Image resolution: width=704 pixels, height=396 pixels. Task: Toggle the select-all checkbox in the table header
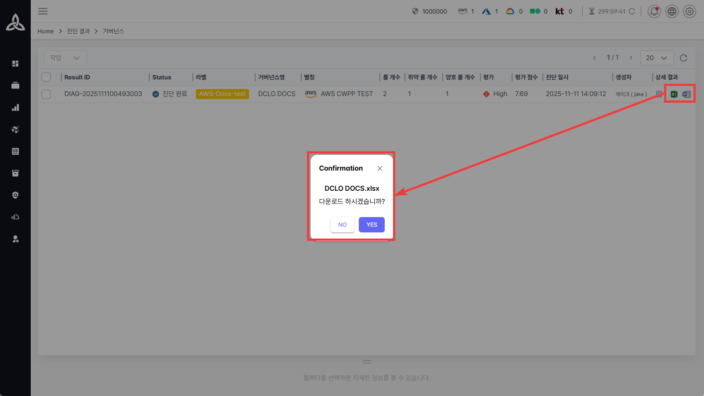46,77
